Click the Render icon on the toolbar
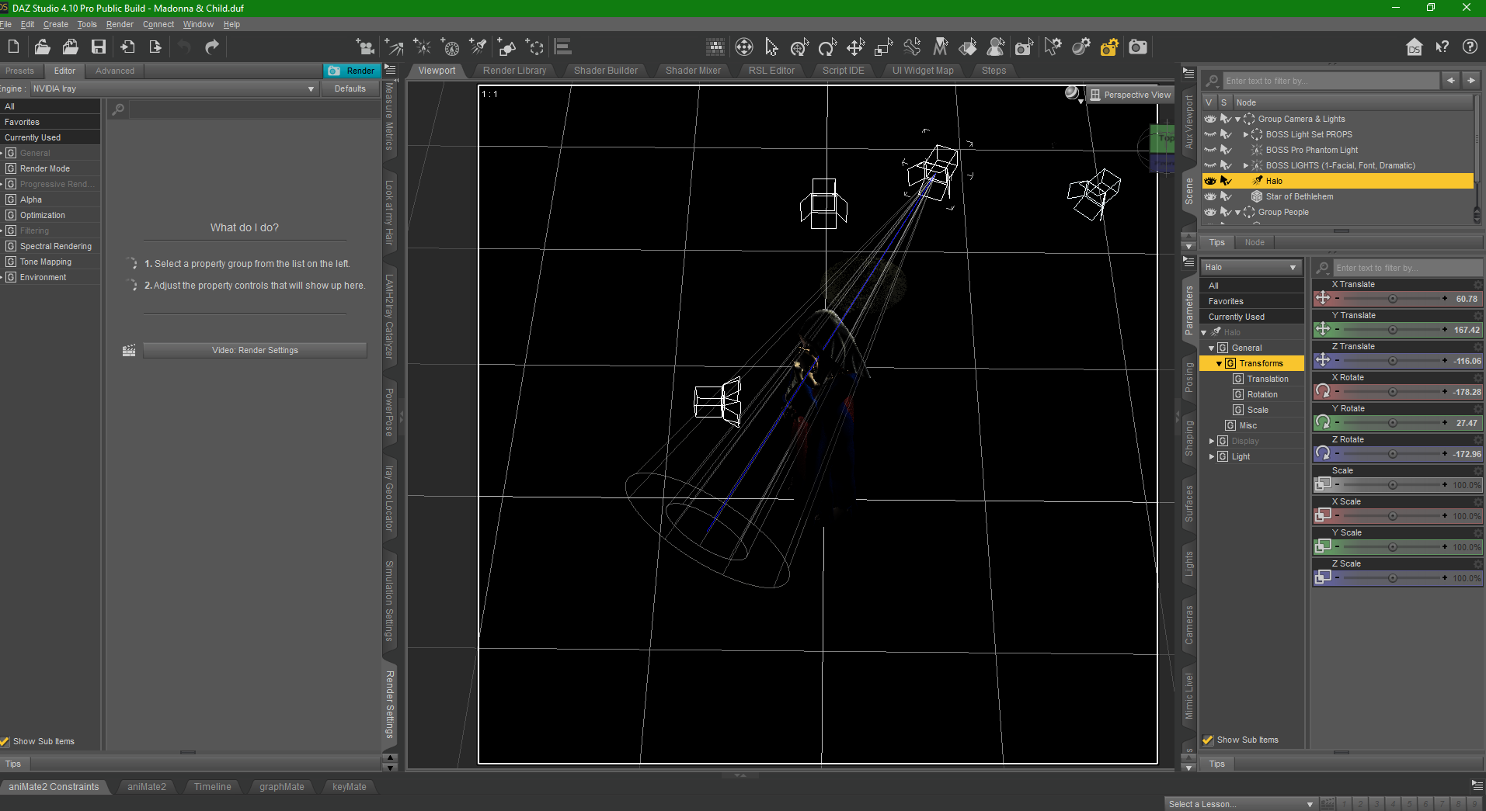 point(1138,47)
